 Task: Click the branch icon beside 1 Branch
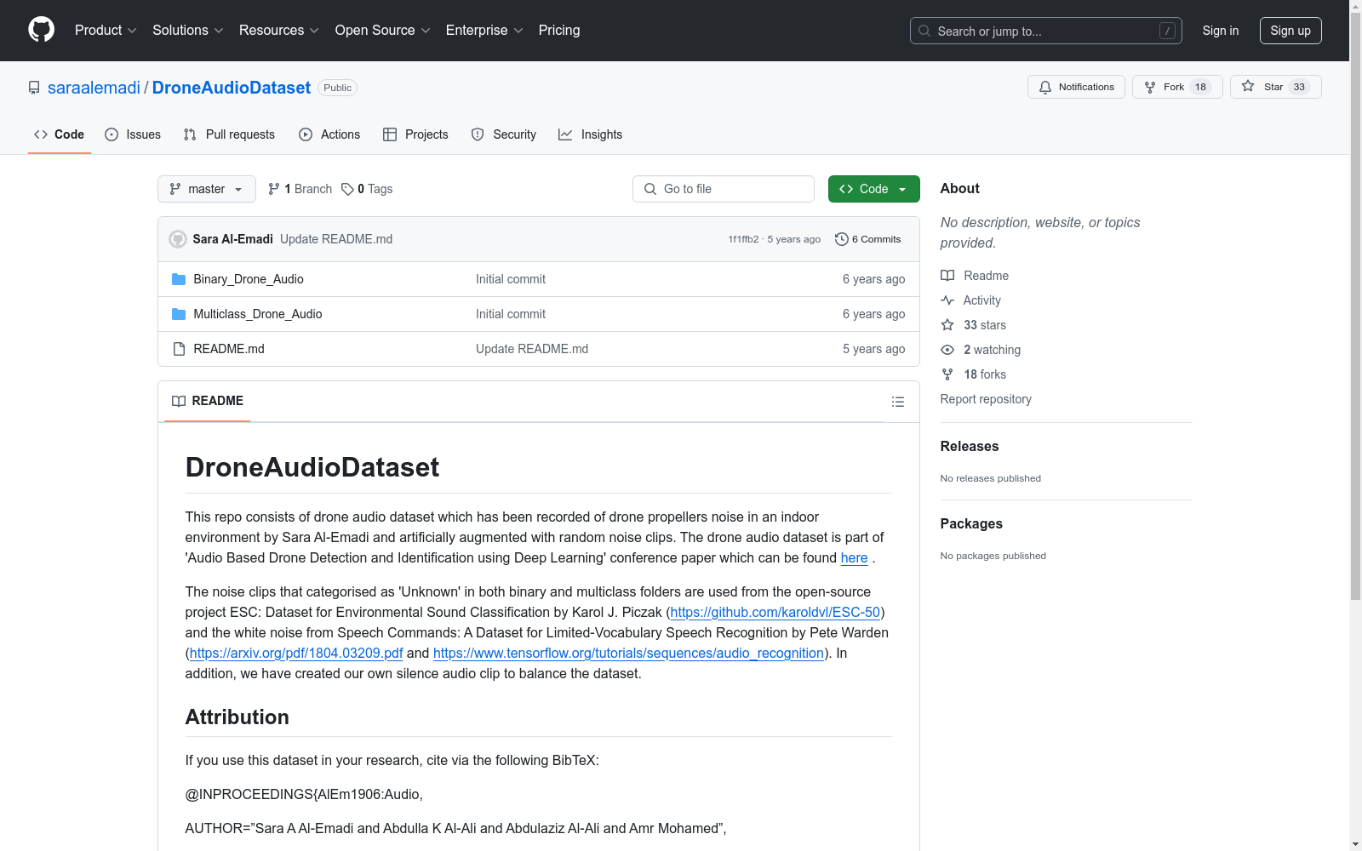pos(274,189)
